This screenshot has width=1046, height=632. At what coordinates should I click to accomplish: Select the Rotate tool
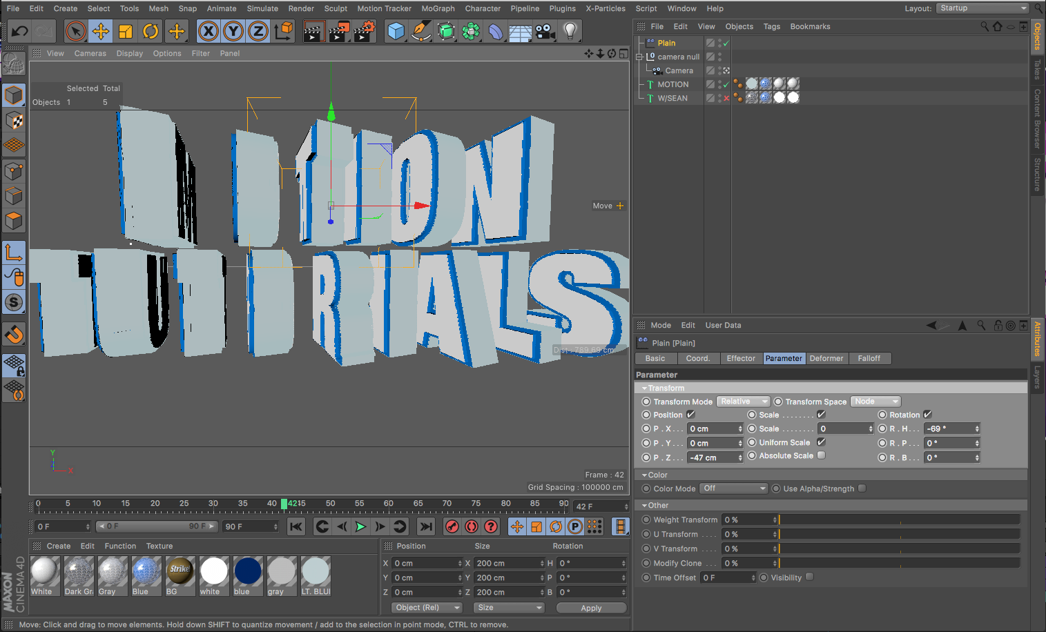pyautogui.click(x=151, y=31)
